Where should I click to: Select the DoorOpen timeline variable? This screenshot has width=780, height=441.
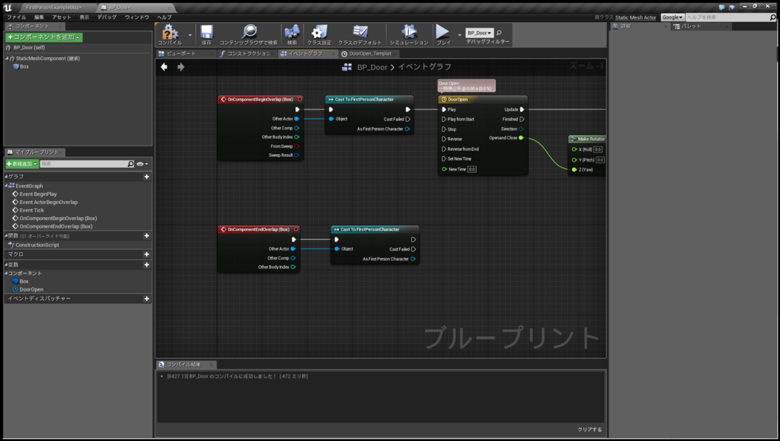tap(30, 289)
